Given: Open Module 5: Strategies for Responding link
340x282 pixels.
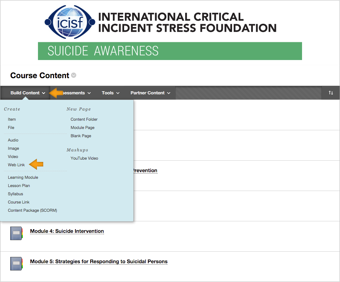Looking at the screenshot, I should (99, 262).
